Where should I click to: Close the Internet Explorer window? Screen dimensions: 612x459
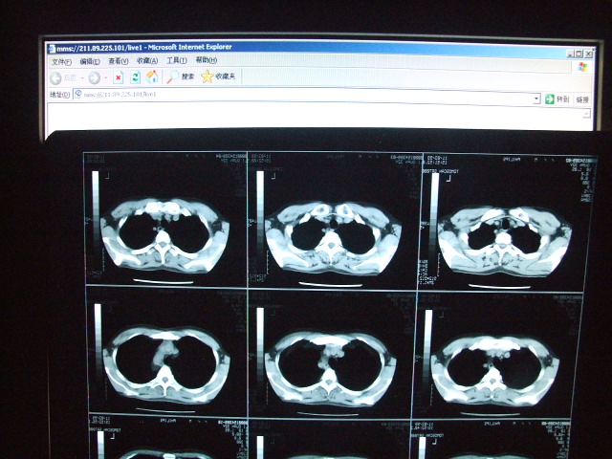(588, 54)
